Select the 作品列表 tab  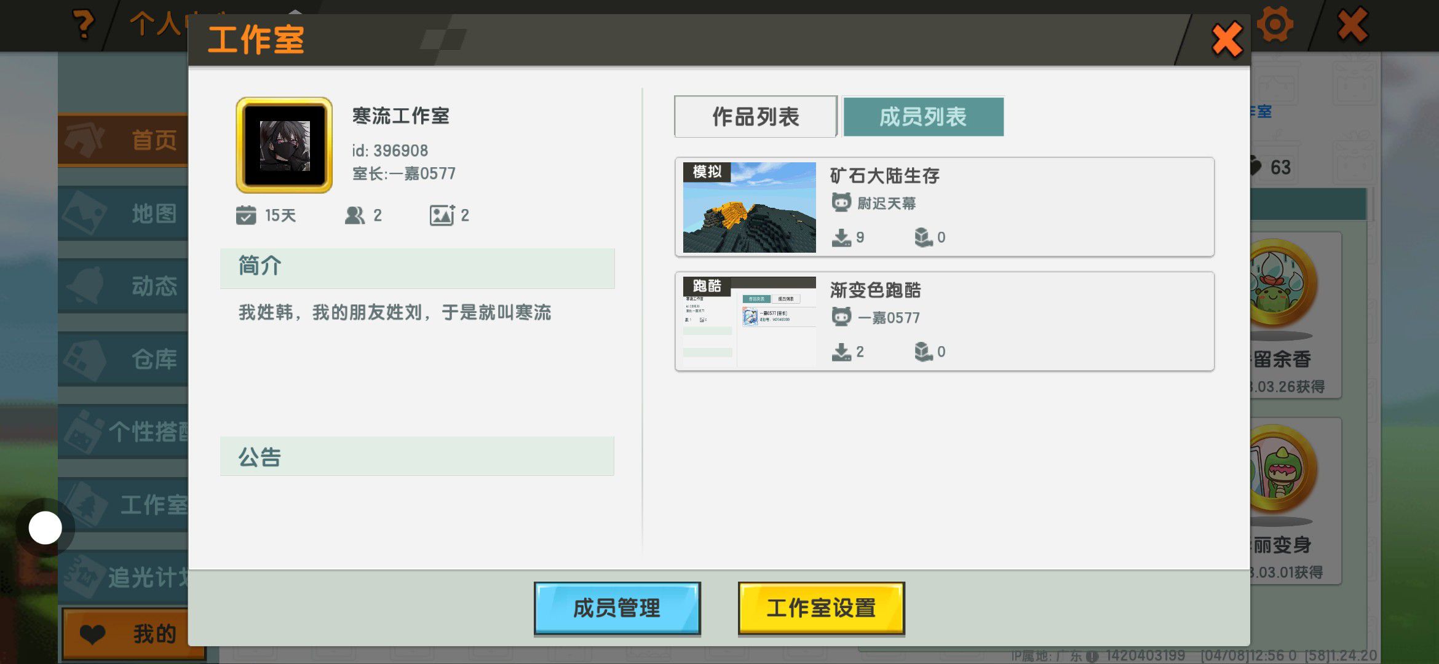click(x=755, y=117)
